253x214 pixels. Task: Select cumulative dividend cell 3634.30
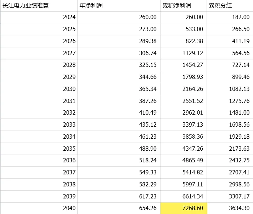click(x=230, y=208)
